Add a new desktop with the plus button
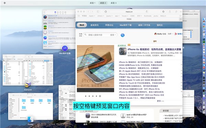 click(x=4, y=3)
